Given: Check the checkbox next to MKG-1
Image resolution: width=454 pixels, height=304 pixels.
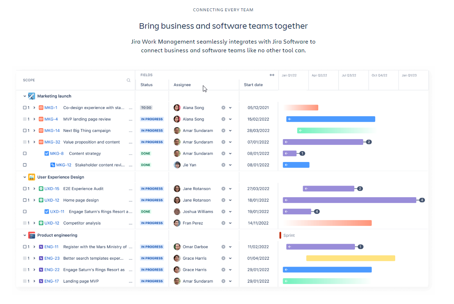Looking at the screenshot, I should (24, 108).
